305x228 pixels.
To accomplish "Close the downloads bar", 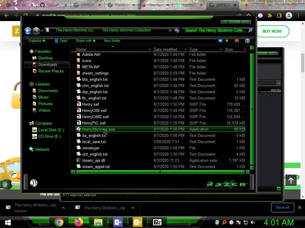I will point(300,208).
